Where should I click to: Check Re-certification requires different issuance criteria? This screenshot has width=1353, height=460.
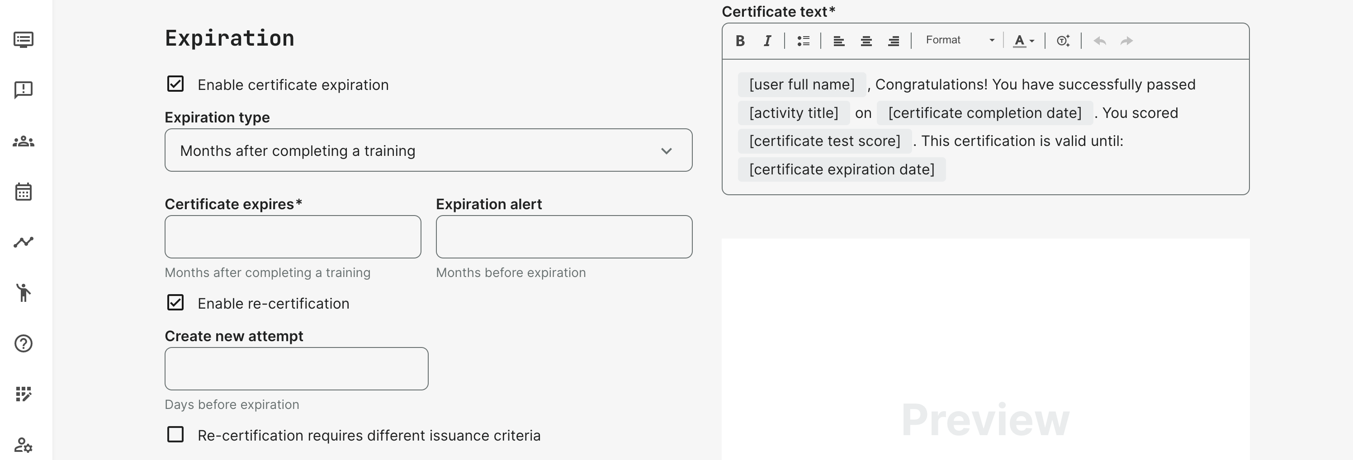click(x=175, y=434)
